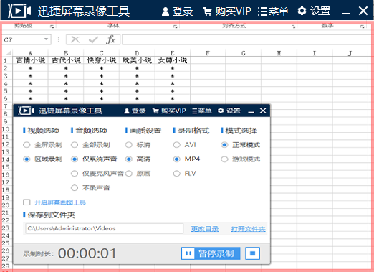Screen dimensions: 374x272
Task: Minimize the inner recorder dialog
Action: (x=251, y=111)
